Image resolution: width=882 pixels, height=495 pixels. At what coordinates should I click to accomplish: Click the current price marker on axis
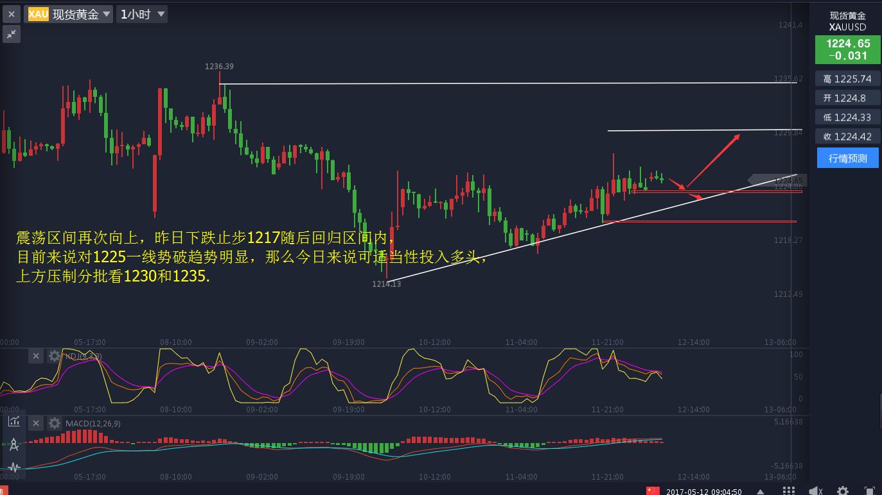pyautogui.click(x=777, y=181)
